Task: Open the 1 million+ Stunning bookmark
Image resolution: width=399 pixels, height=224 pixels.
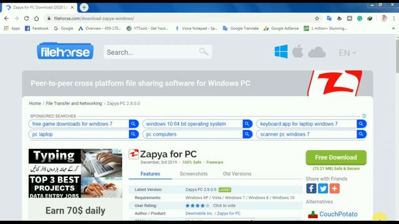Action: click(325, 29)
